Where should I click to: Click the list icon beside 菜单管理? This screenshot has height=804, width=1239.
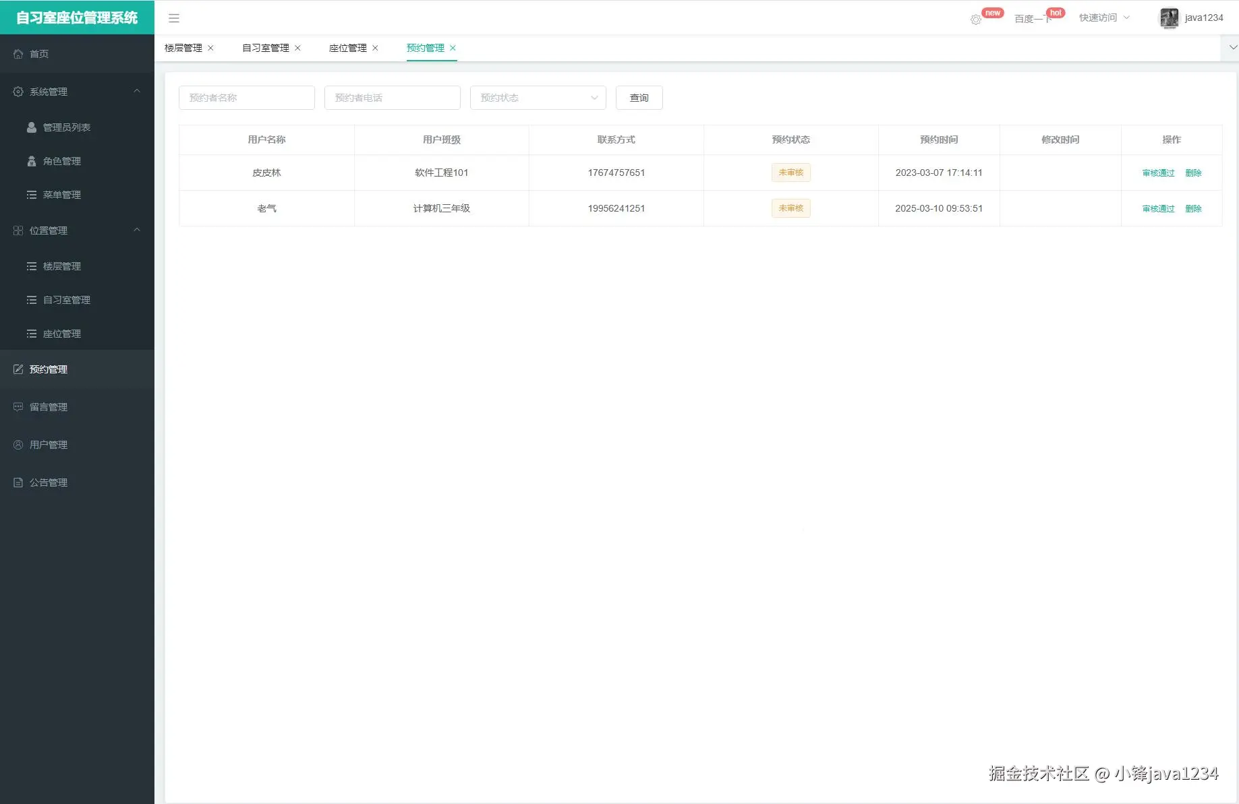pyautogui.click(x=32, y=195)
